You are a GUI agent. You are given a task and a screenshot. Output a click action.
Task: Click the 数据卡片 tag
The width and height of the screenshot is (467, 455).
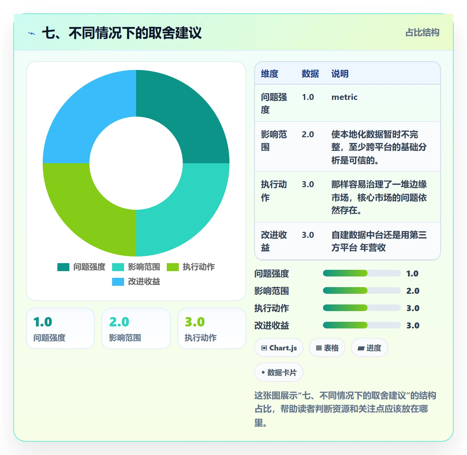(279, 372)
